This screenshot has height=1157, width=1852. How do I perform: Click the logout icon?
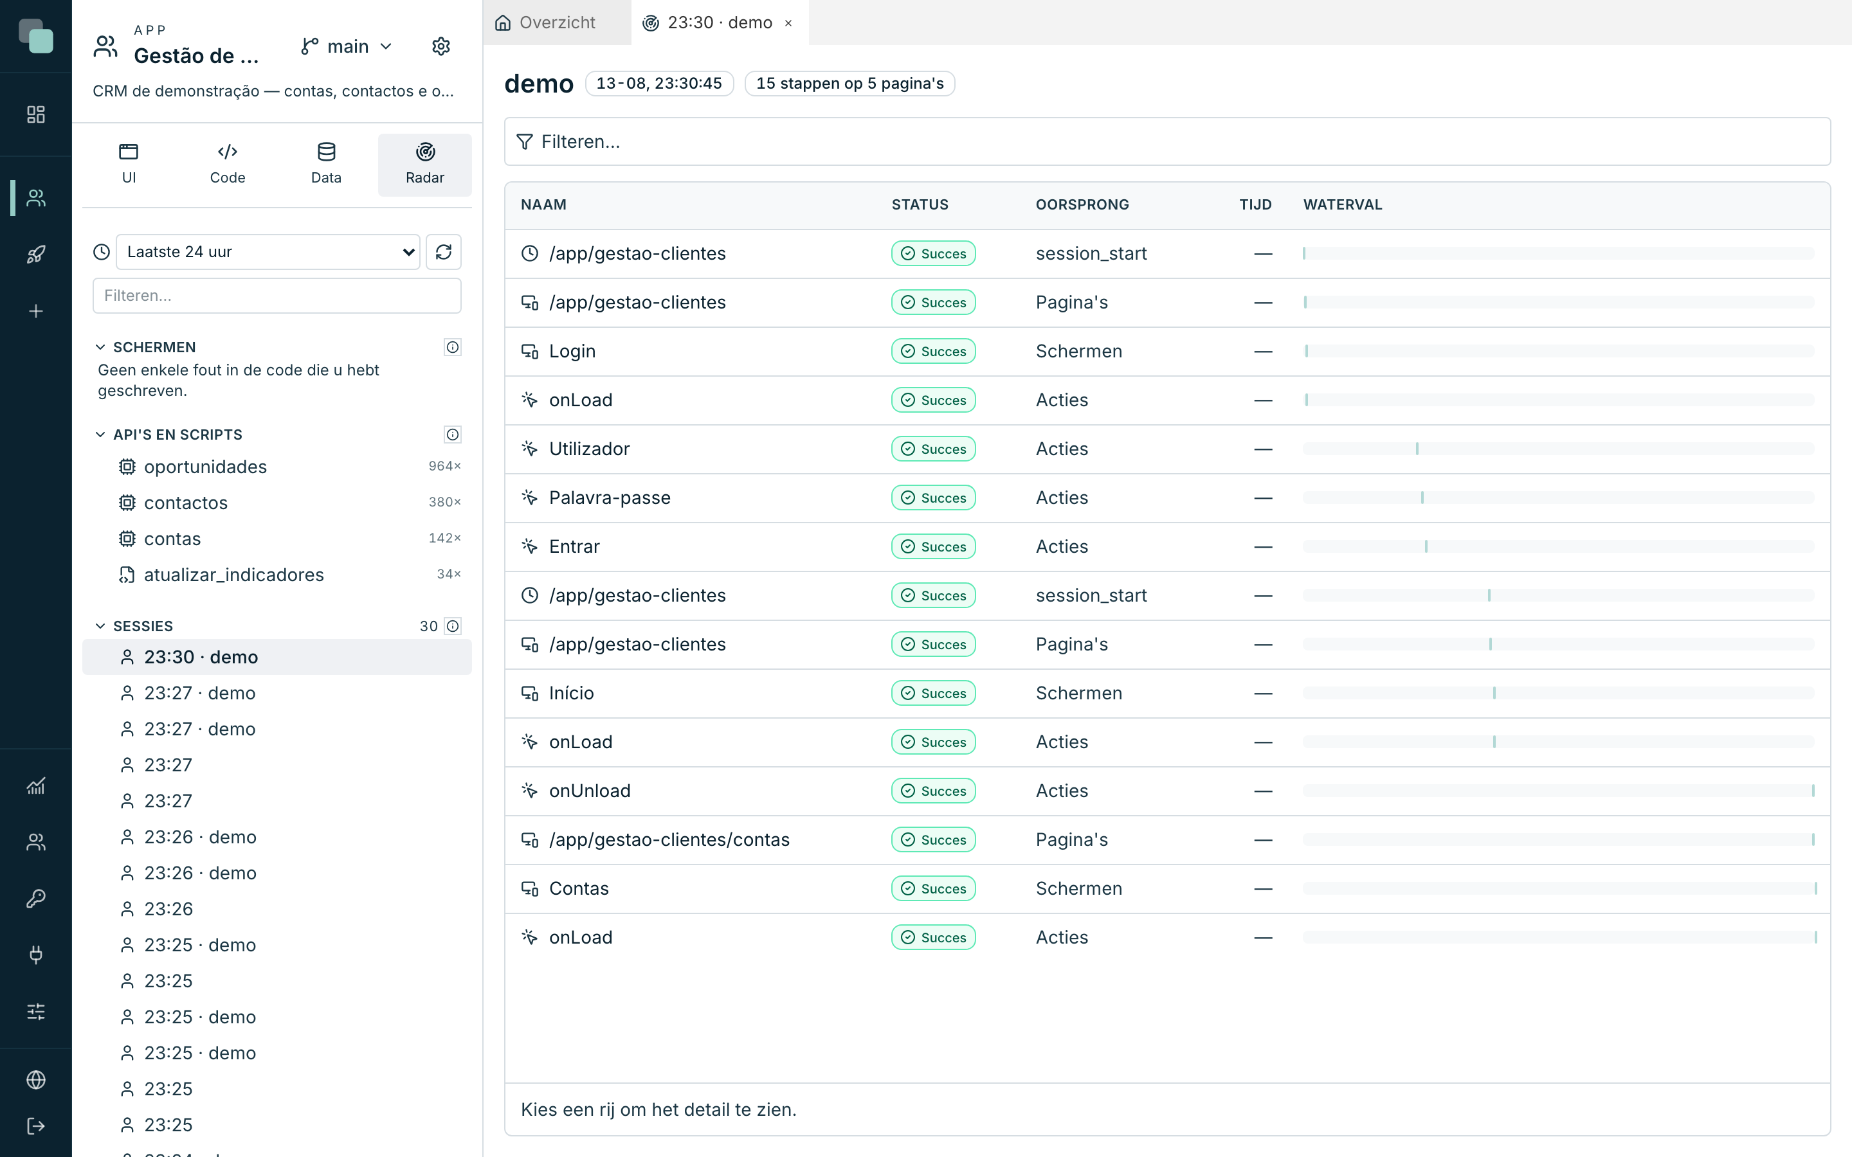click(36, 1126)
